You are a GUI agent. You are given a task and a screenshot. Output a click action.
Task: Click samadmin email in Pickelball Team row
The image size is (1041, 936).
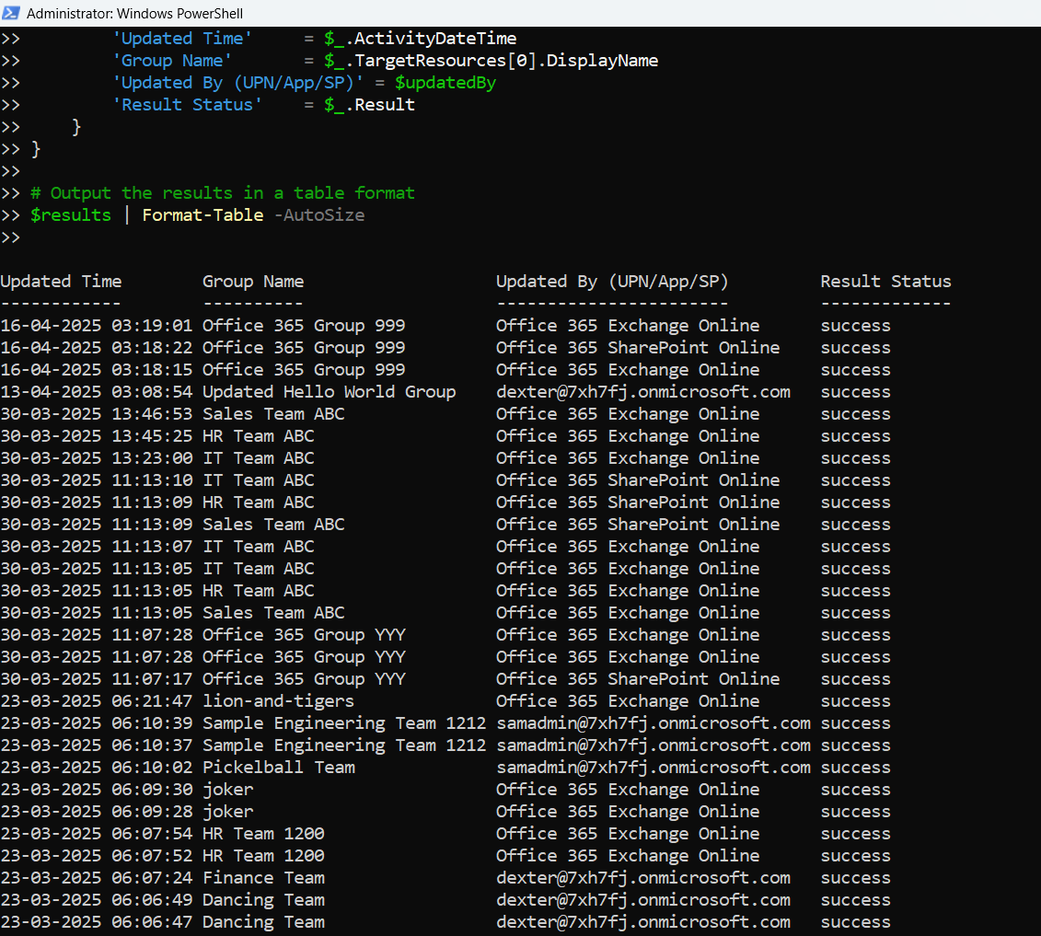(x=653, y=768)
